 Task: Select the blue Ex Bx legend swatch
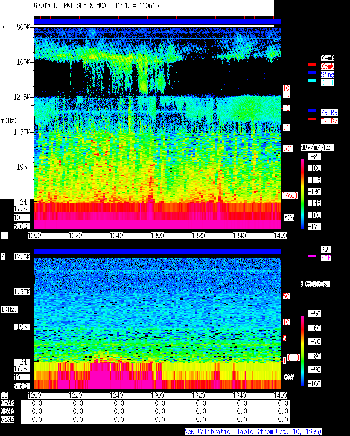[312, 111]
